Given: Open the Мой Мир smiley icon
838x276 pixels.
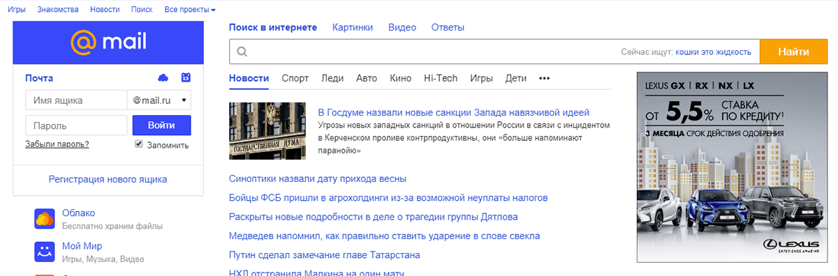Looking at the screenshot, I should click(45, 252).
